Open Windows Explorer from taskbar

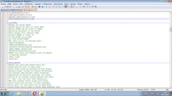click(19, 94)
